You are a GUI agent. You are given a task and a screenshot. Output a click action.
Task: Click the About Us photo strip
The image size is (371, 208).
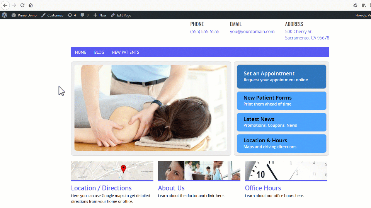[x=199, y=170]
